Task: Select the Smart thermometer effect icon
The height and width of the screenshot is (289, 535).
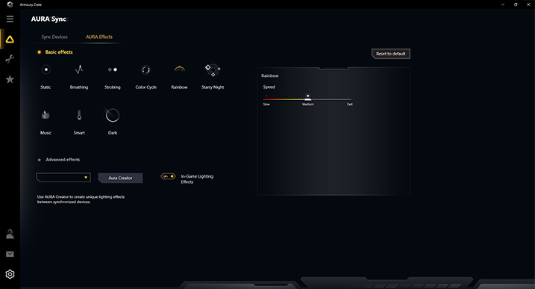Action: point(79,115)
